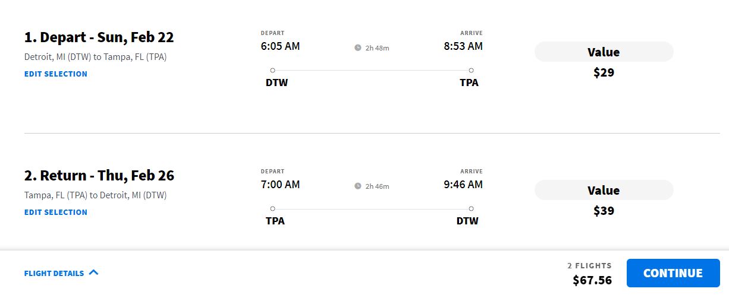Click the $29 departing fare price

pyautogui.click(x=604, y=73)
